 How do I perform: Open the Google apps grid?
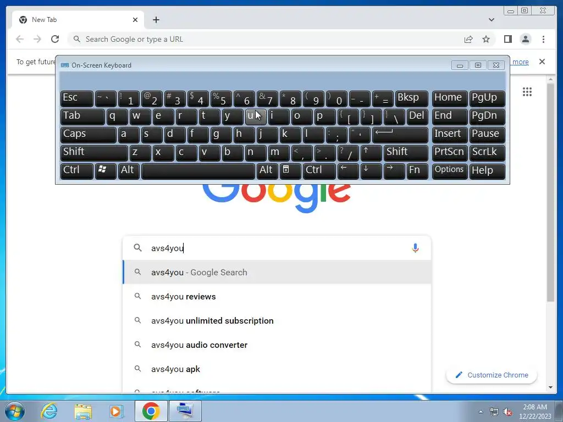527,92
